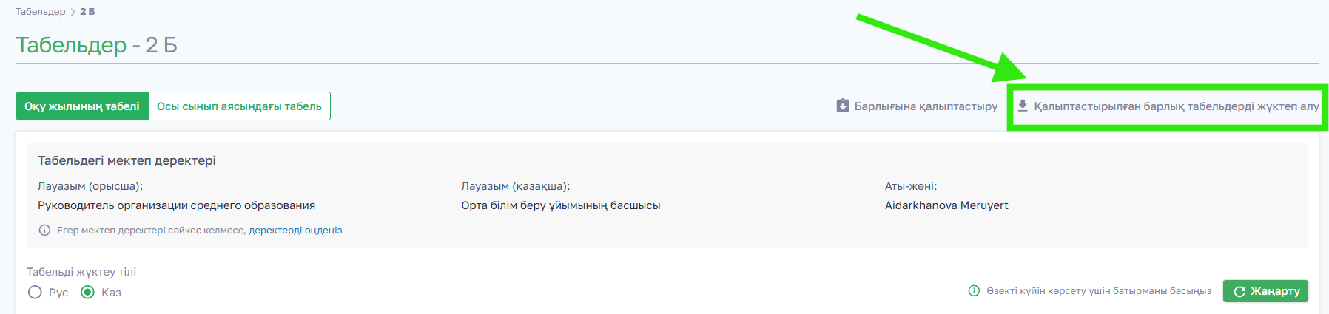Switch to the Оқу жылының табелі tab

click(82, 106)
